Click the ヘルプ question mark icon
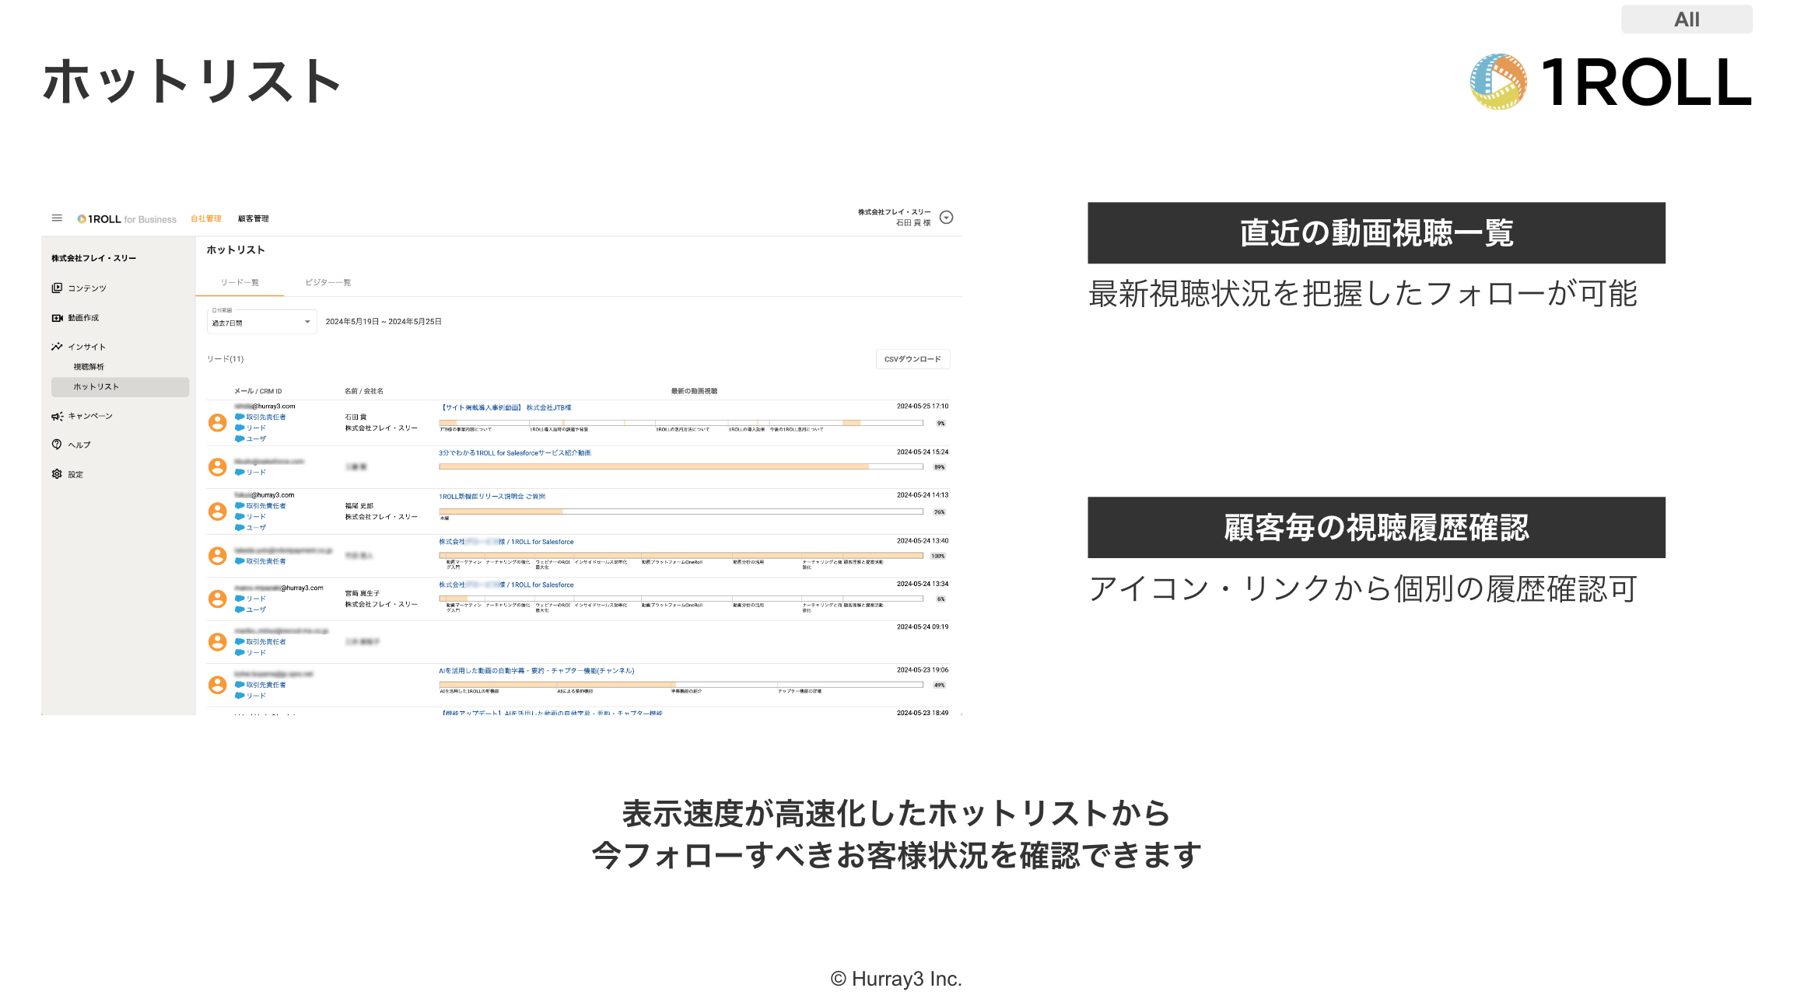This screenshot has width=1797, height=995. click(x=57, y=445)
